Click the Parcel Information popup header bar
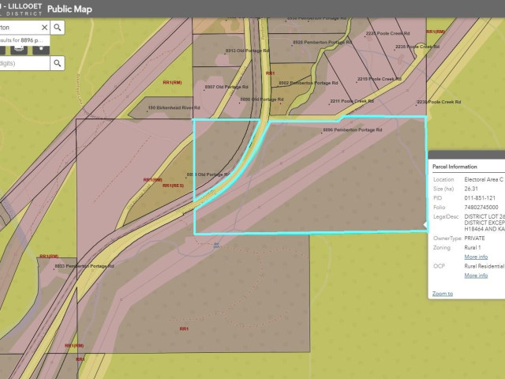505x379 pixels. (466, 167)
